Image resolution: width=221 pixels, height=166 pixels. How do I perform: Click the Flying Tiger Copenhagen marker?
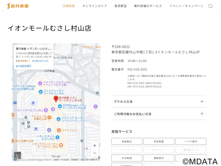coord(58,119)
